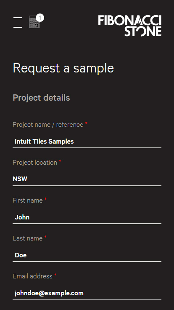Viewport: 174px width, 310px height.
Task: Click the red asterisk beside Email address
Action: pos(55,275)
